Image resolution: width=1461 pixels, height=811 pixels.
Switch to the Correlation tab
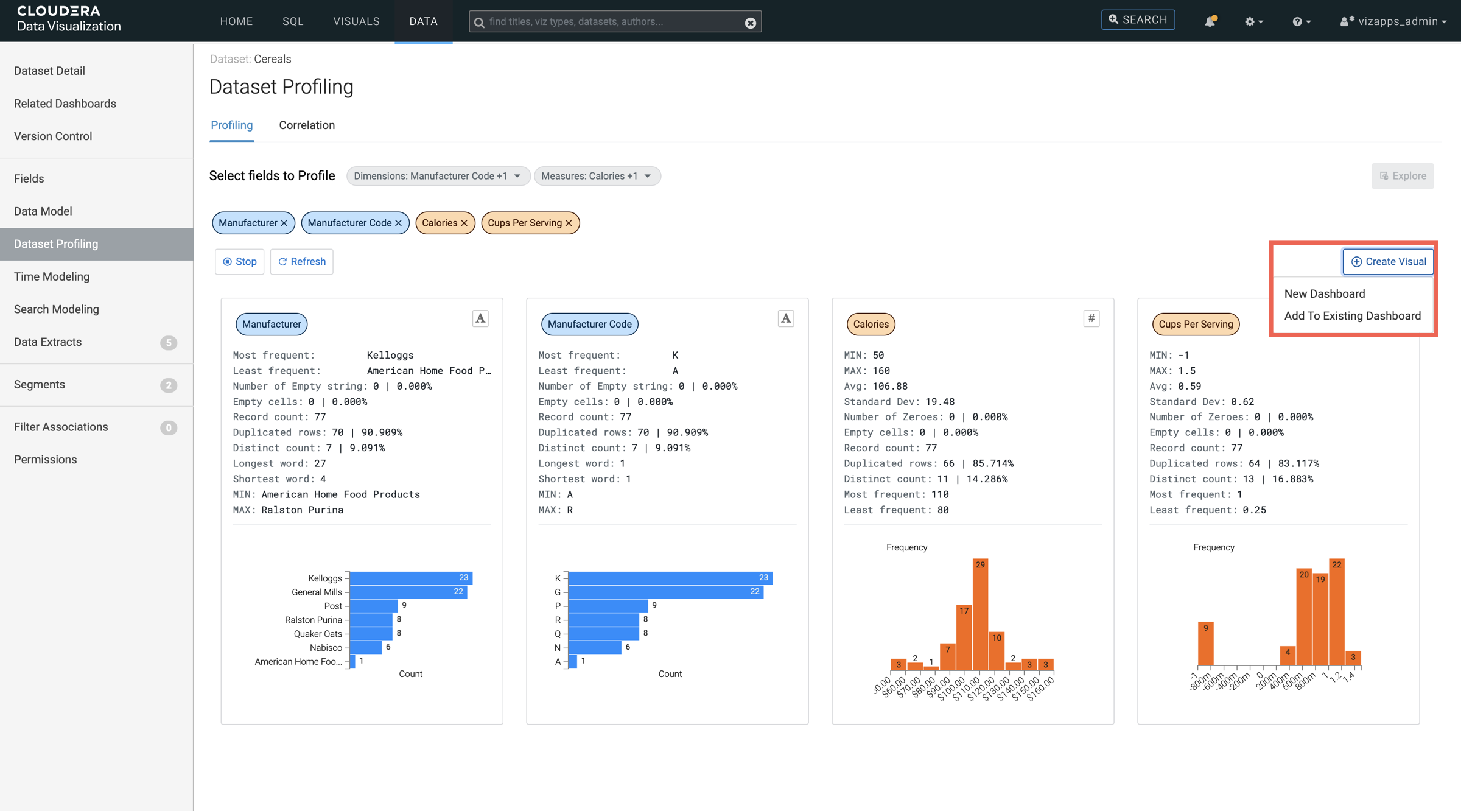coord(307,125)
